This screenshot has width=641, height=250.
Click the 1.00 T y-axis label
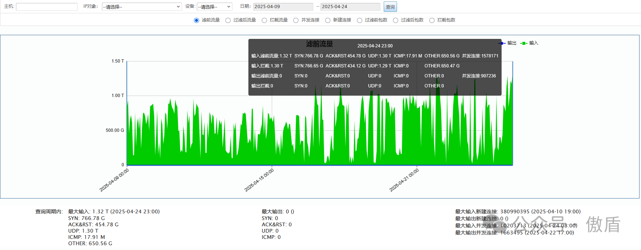118,96
